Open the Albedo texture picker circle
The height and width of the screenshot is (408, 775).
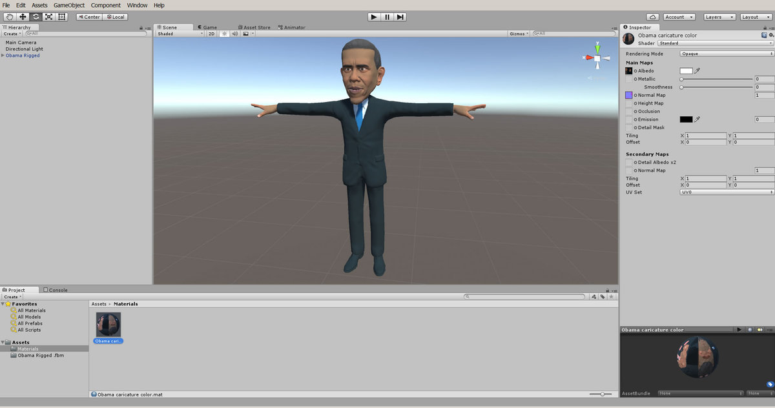coord(635,71)
